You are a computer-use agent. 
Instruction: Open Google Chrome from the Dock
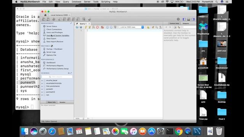tap(179, 131)
